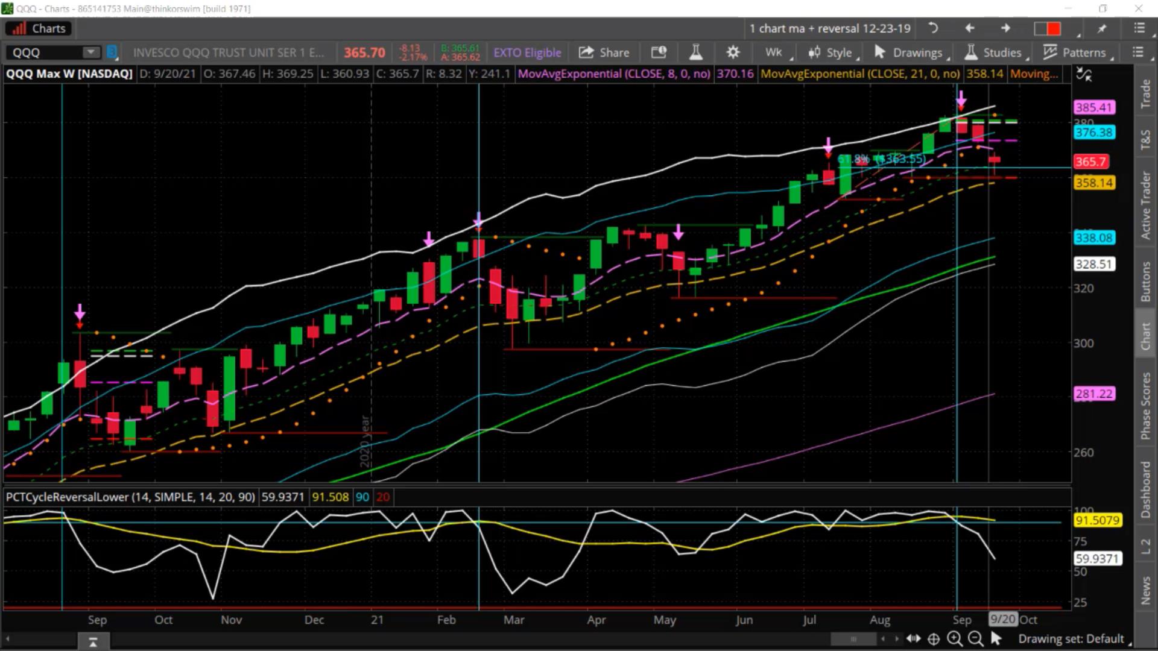Click the zoom in magnifier icon

(x=954, y=639)
